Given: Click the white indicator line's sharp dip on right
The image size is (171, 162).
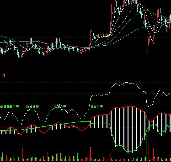Looking at the screenshot, I should (x=147, y=107).
